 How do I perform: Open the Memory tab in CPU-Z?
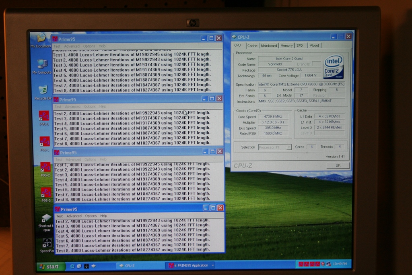pos(286,45)
